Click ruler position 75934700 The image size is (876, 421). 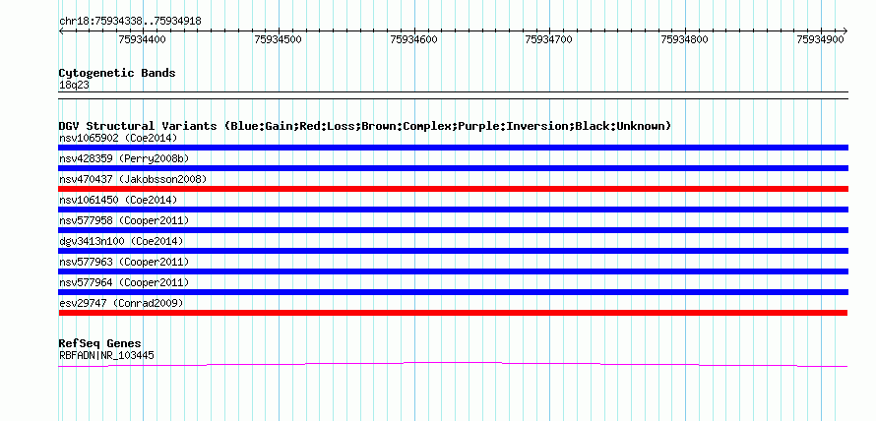[549, 39]
